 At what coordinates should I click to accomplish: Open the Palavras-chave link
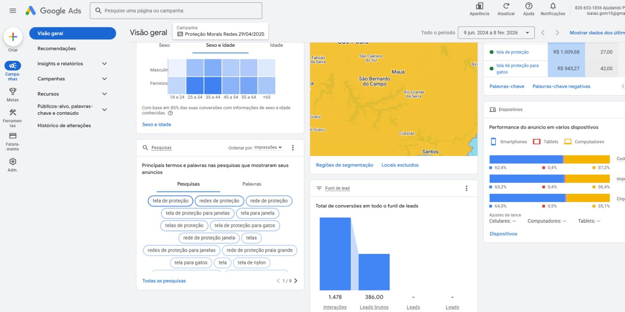(507, 86)
